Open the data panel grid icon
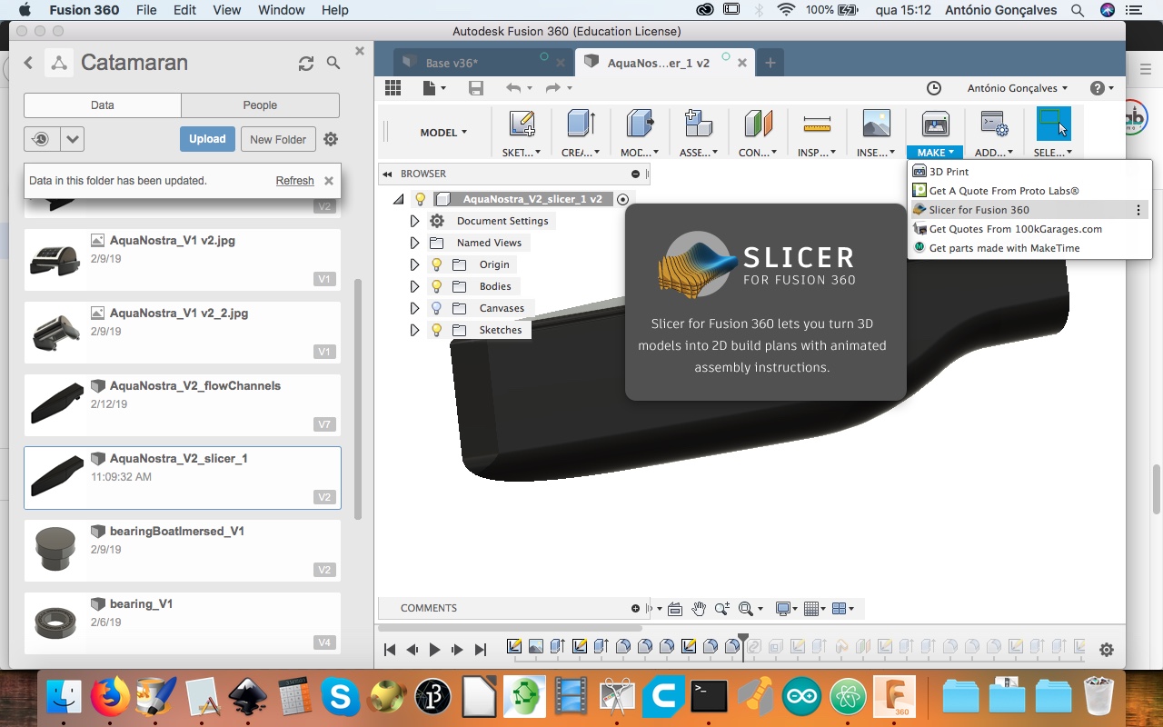 pos(393,87)
